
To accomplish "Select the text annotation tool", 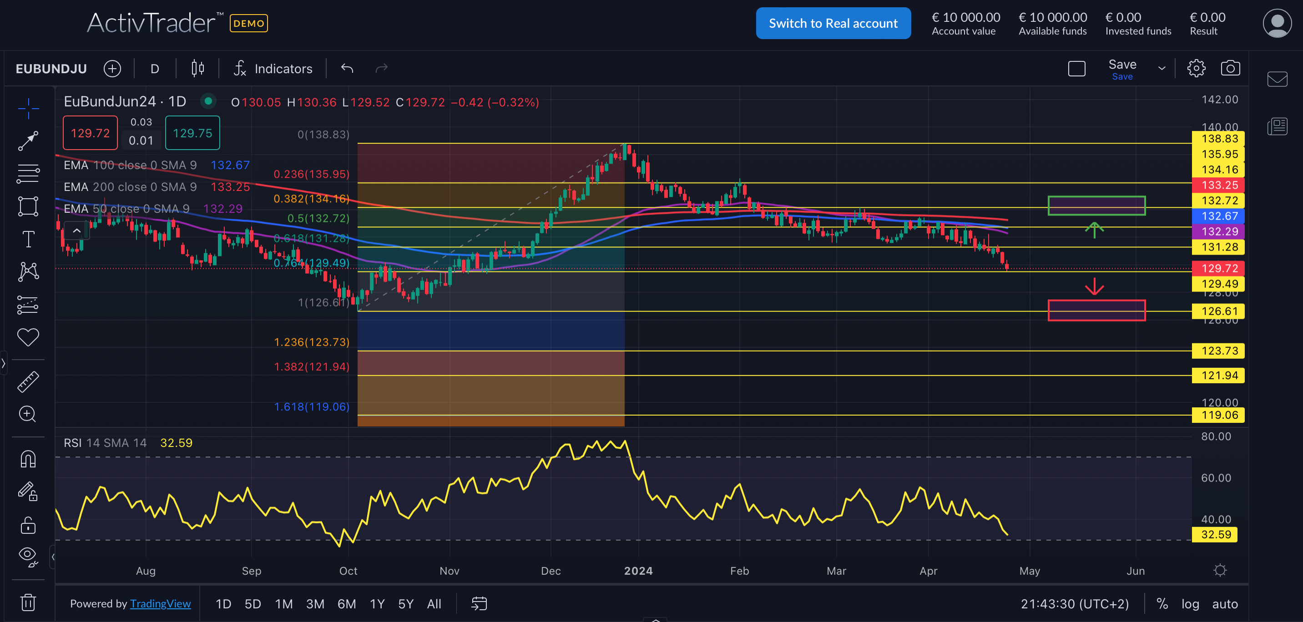I will 28,239.
